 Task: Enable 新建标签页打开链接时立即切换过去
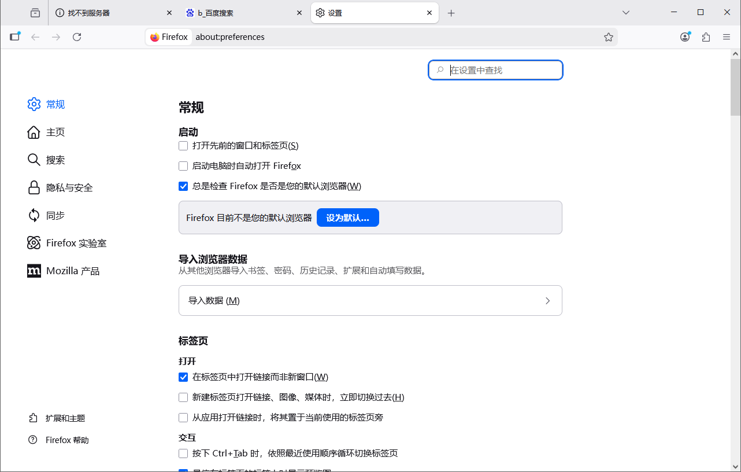coord(183,397)
